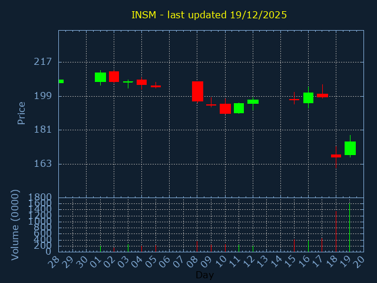The width and height of the screenshot is (377, 283).
Task: Click the 20 day axis label
Action: 359,262
